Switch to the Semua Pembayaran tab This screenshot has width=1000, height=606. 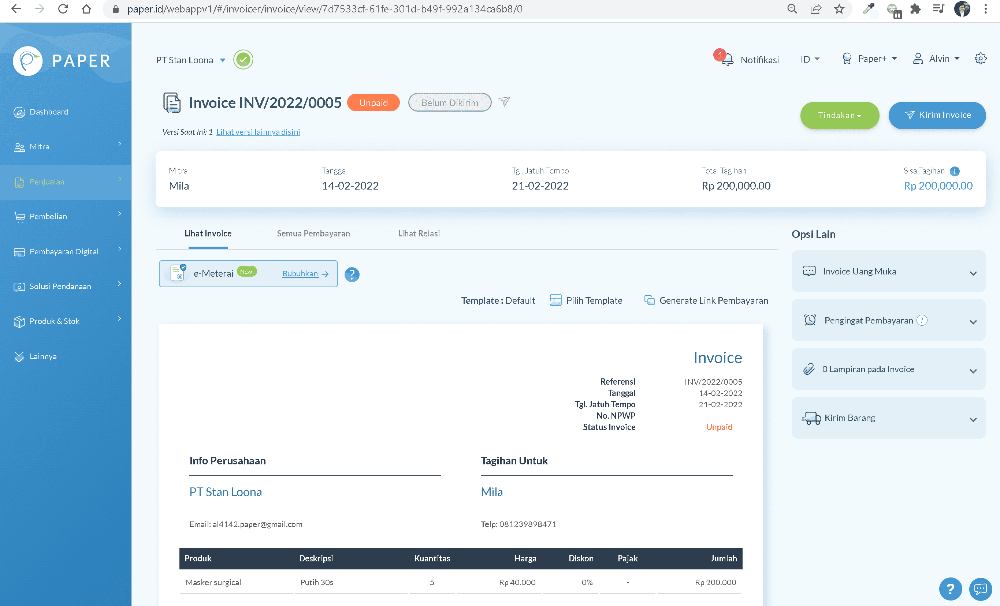pyautogui.click(x=313, y=233)
